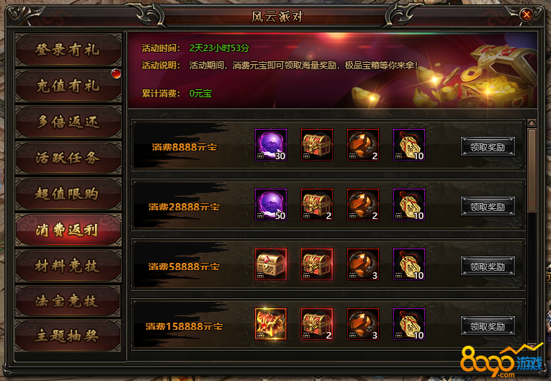
Task: Open the 登录有礼 tab
Action: pos(68,50)
